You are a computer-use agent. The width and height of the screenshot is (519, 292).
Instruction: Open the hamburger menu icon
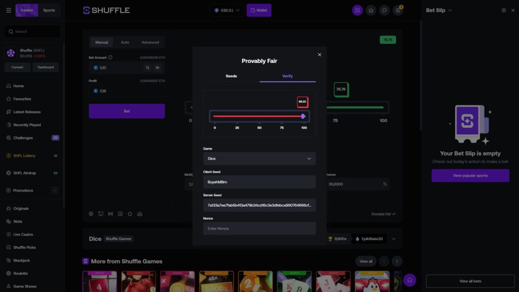(x=9, y=10)
